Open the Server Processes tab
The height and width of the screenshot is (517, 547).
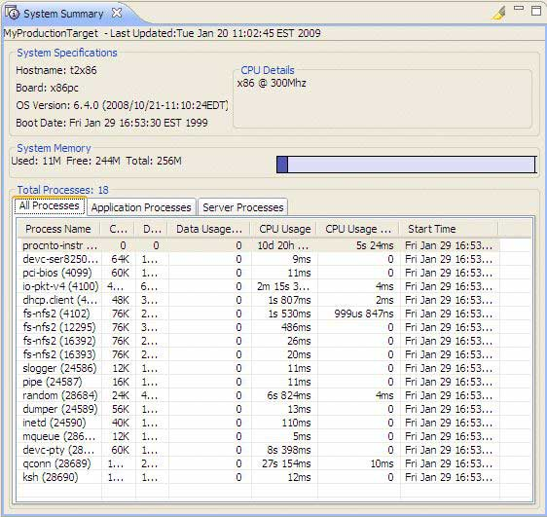242,207
